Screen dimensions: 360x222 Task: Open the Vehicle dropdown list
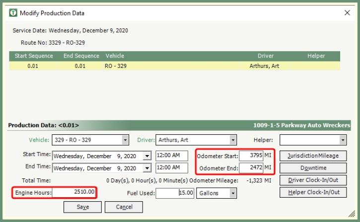point(125,140)
